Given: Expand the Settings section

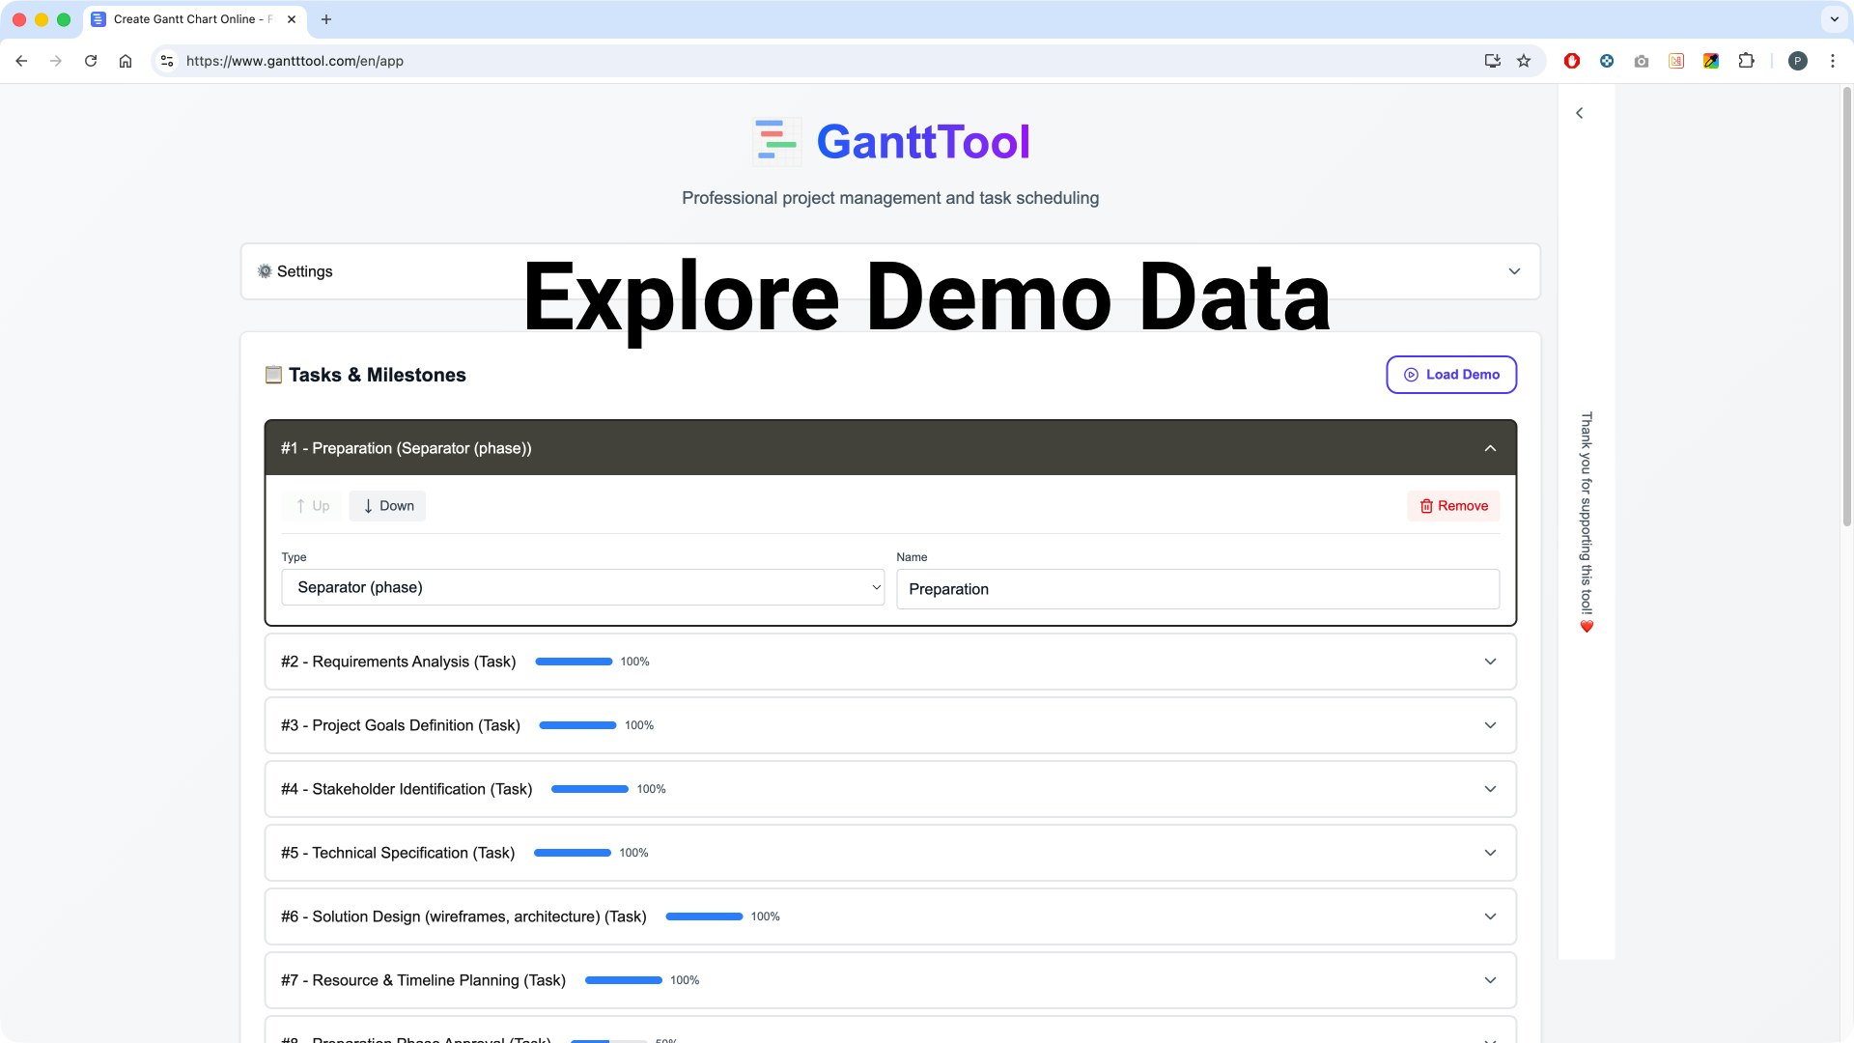Looking at the screenshot, I should [x=1514, y=271].
